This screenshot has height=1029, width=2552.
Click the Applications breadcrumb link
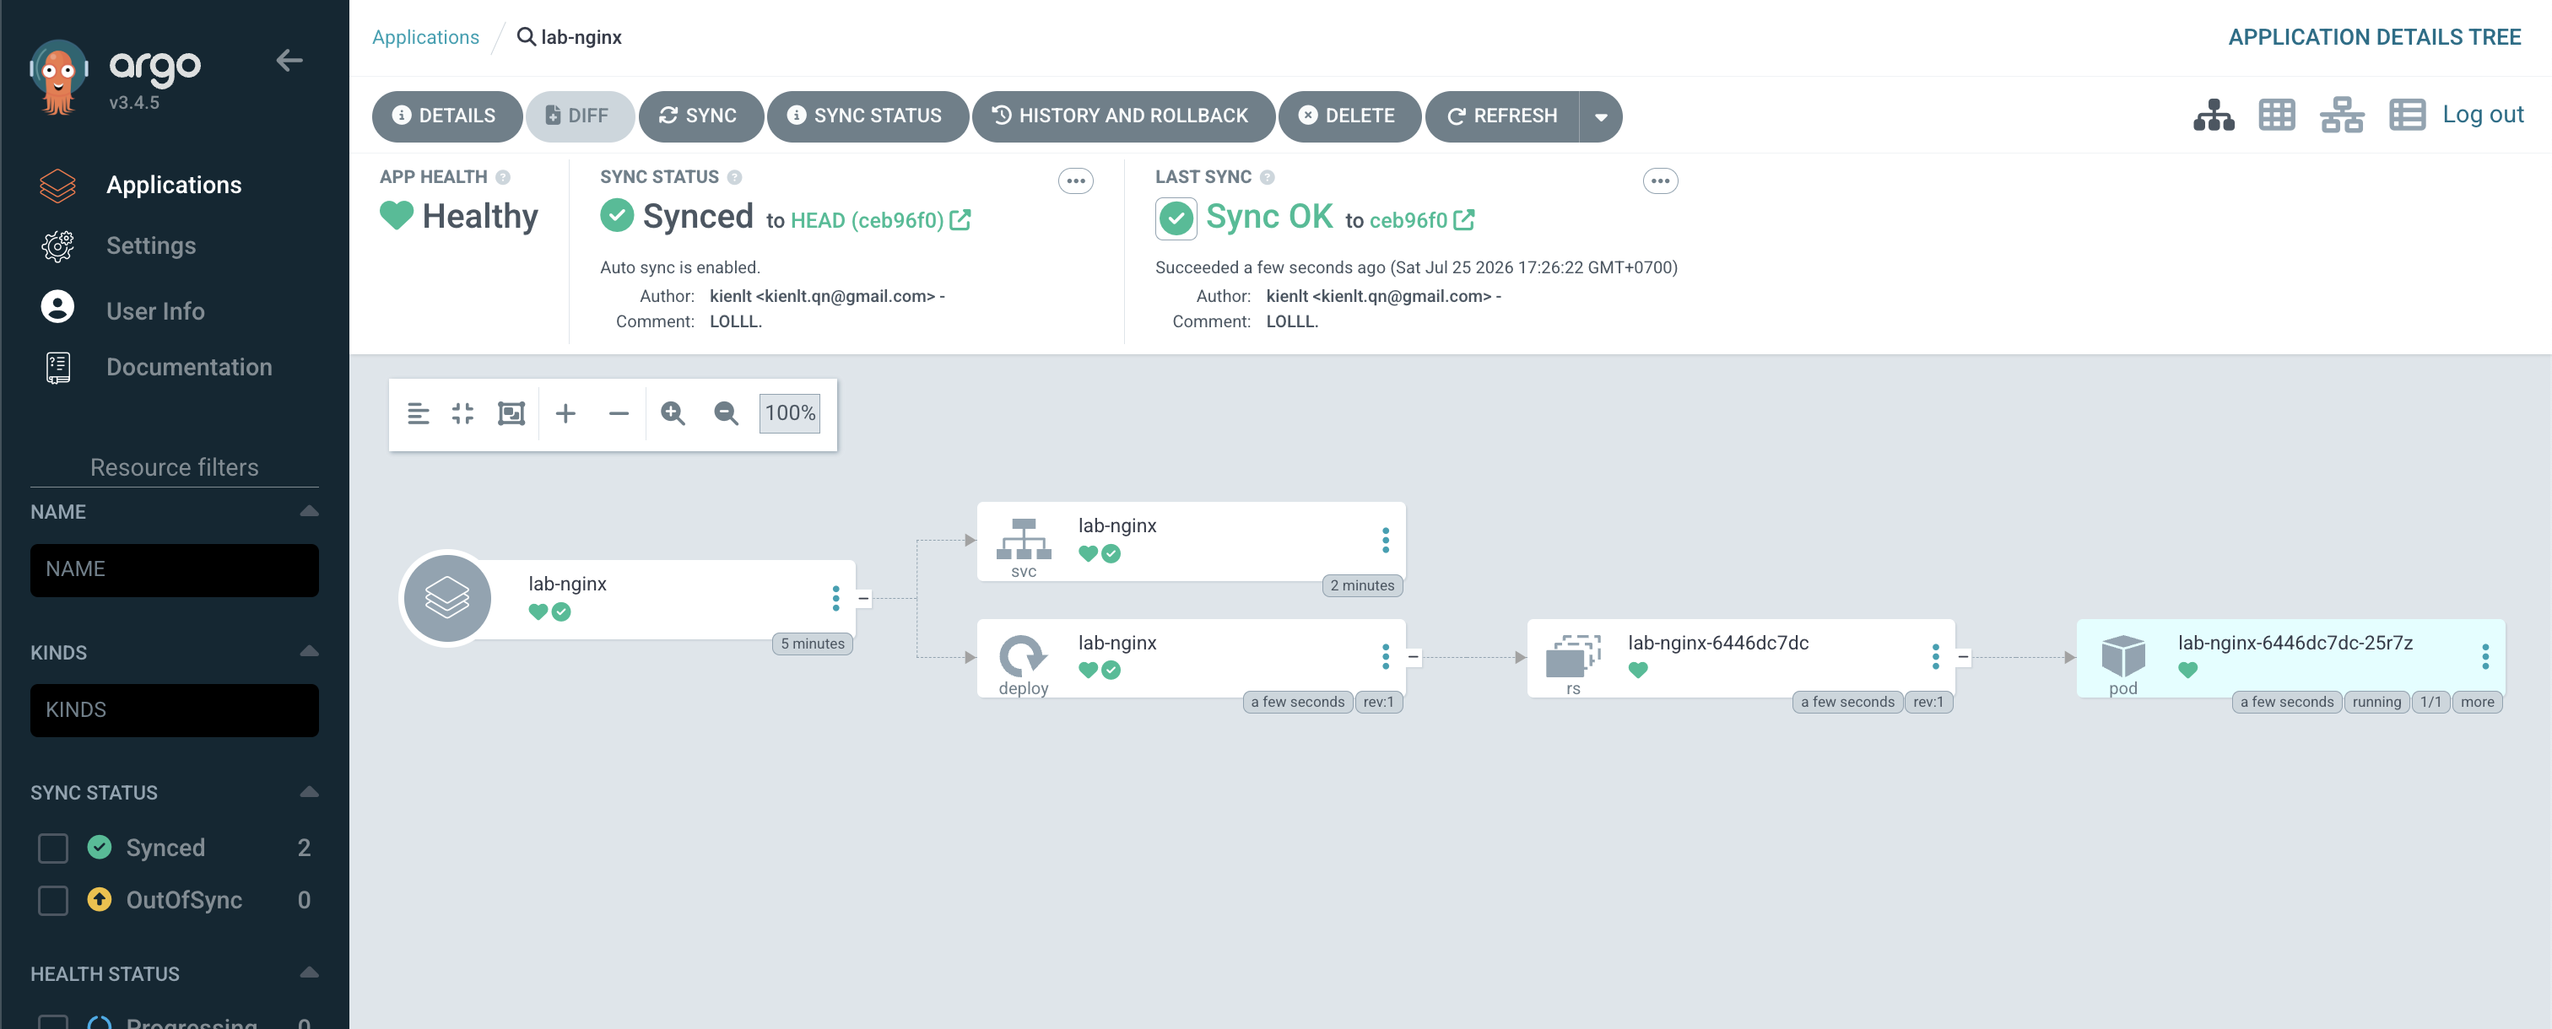[425, 36]
